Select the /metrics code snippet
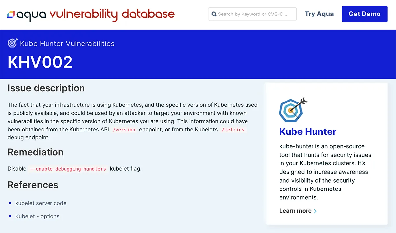This screenshot has height=233, width=396. coord(233,130)
